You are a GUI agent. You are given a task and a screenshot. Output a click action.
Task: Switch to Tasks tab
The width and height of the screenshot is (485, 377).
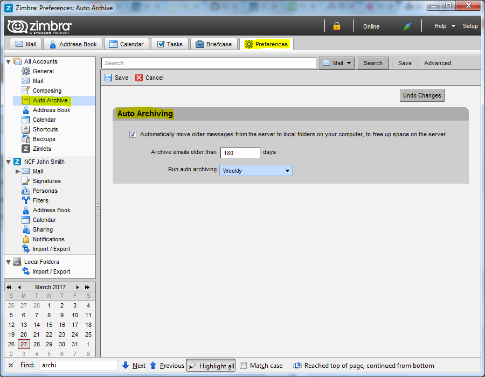click(x=170, y=44)
